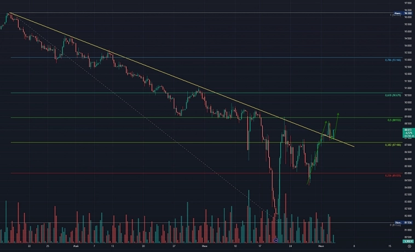Click the red 0,236 (85.025) Fibonacci label
The image size is (415, 252).
(x=393, y=175)
